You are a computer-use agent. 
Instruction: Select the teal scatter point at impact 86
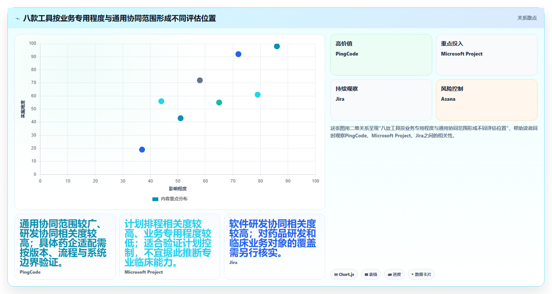[277, 46]
